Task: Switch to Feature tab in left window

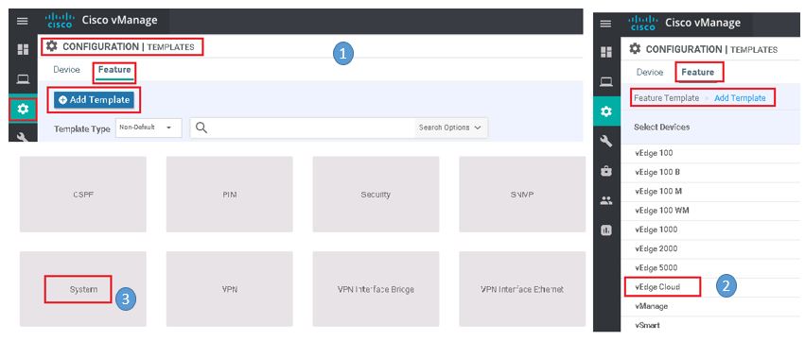Action: [x=114, y=70]
